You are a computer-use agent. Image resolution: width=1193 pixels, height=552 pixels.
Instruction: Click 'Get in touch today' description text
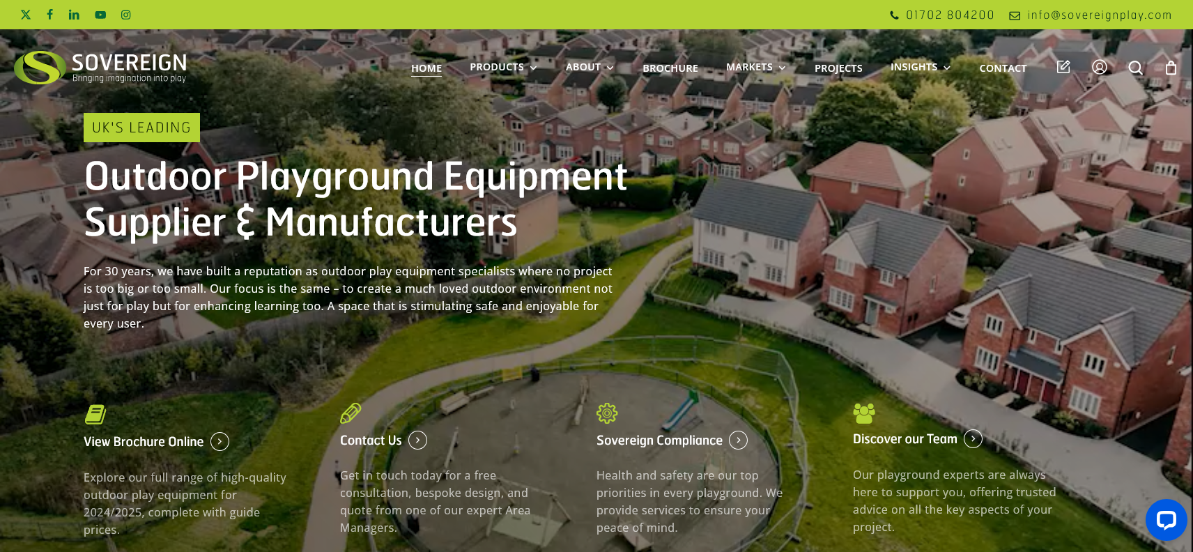point(435,501)
